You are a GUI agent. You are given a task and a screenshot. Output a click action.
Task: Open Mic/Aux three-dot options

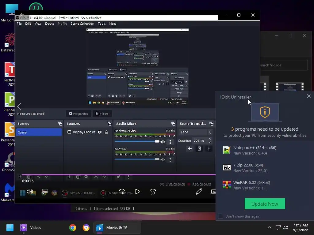[170, 160]
